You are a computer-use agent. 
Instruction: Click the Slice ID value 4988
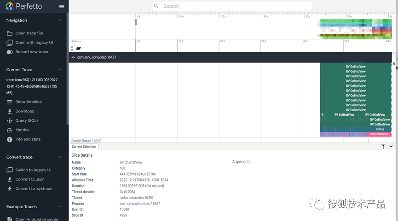pos(123,215)
